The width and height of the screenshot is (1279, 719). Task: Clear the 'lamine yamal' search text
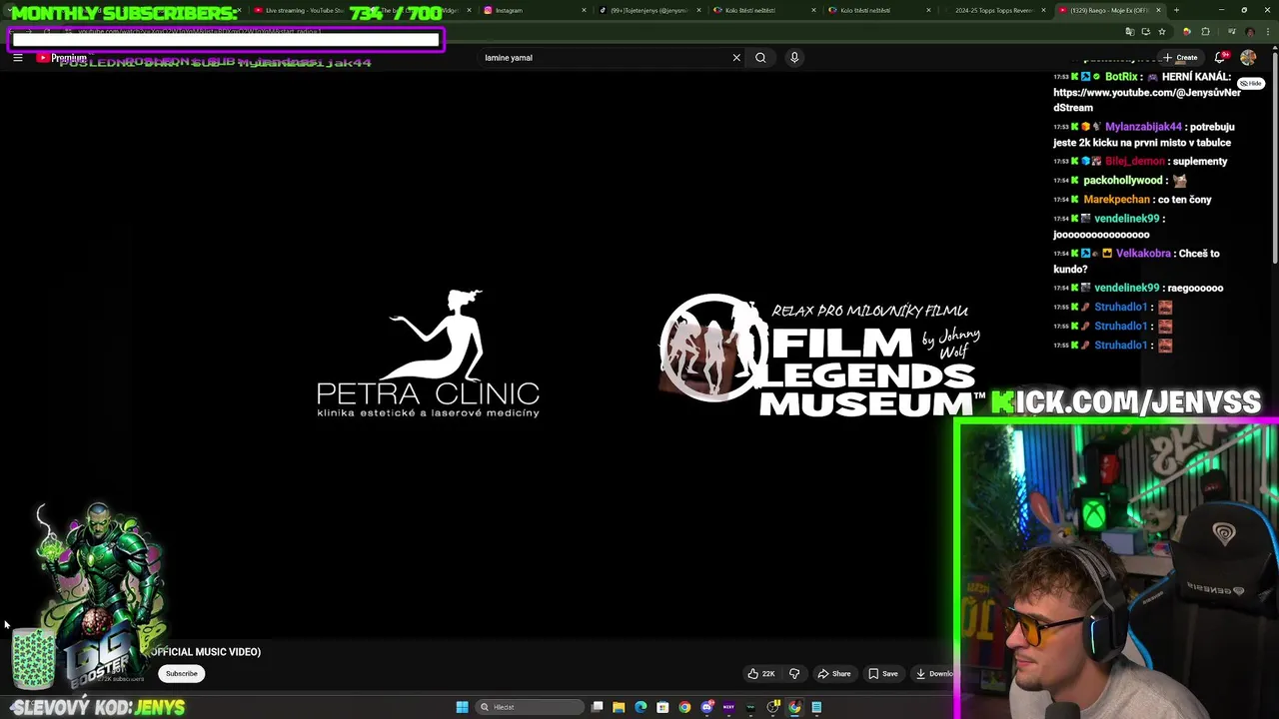(x=736, y=58)
